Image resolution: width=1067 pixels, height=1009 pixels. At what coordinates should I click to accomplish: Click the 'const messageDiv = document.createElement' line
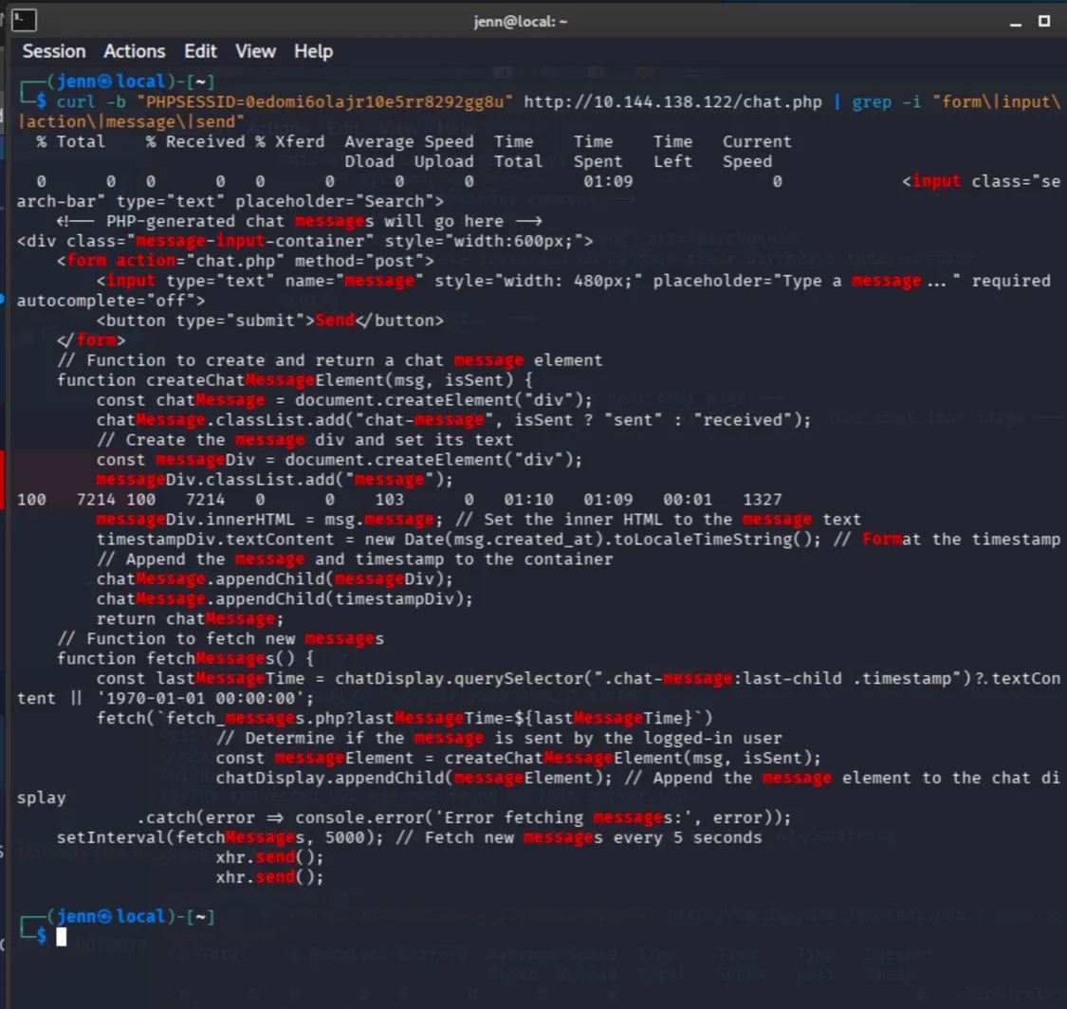[x=339, y=460]
